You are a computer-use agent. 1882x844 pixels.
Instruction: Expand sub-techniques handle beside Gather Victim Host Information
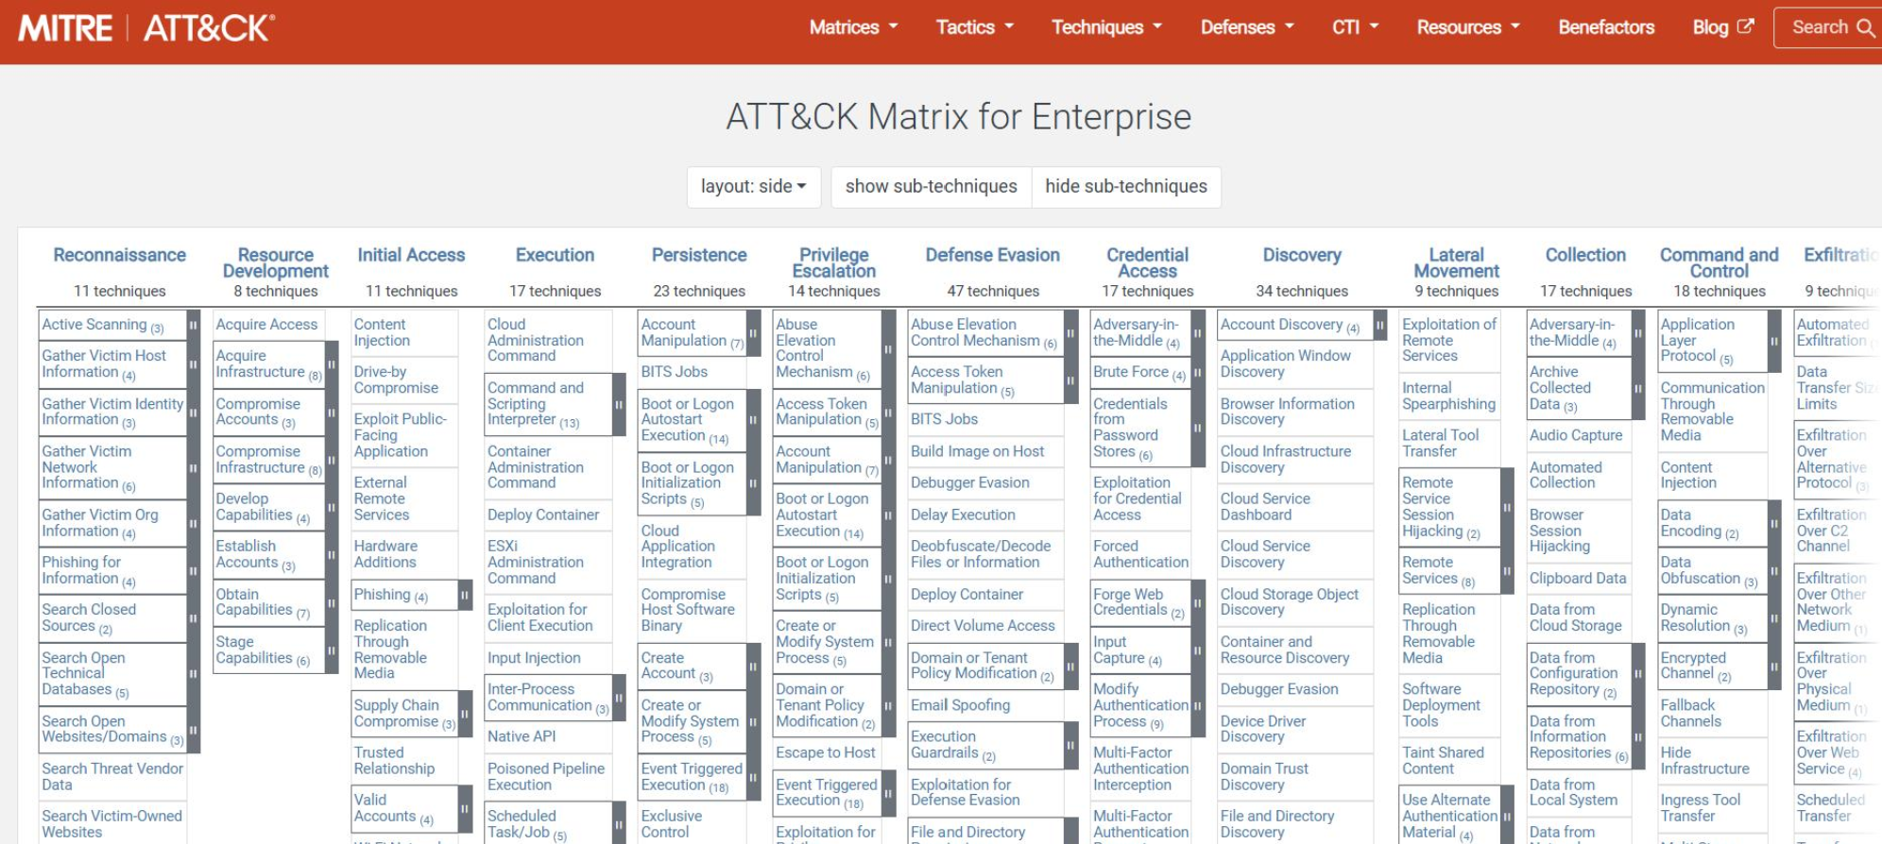(x=193, y=364)
